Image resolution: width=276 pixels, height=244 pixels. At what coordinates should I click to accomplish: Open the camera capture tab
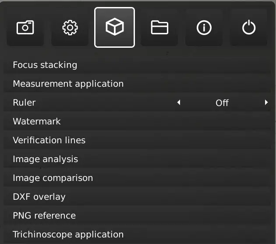click(25, 28)
